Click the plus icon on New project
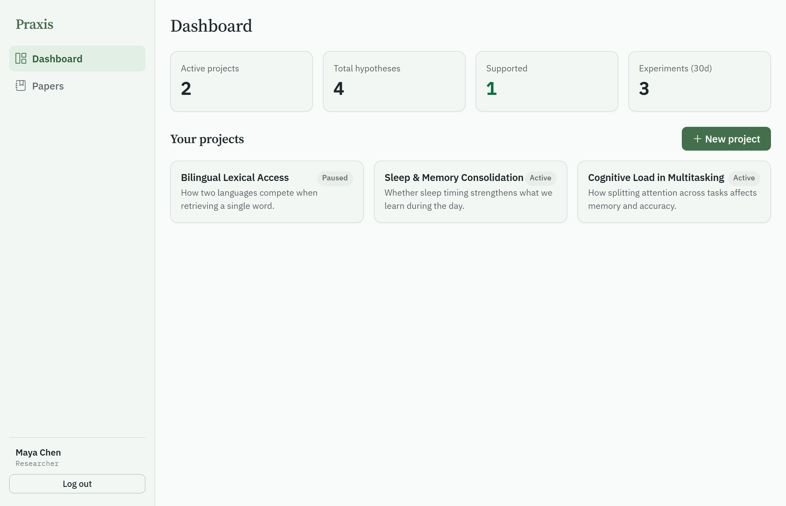786x506 pixels. pyautogui.click(x=697, y=139)
